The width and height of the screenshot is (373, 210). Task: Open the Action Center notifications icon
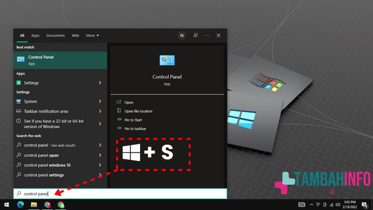click(365, 205)
